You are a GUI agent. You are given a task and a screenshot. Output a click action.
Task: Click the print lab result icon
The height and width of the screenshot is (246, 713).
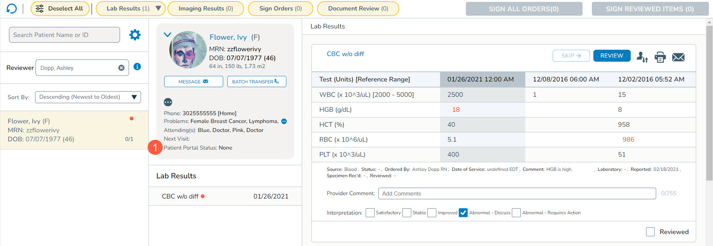point(660,57)
